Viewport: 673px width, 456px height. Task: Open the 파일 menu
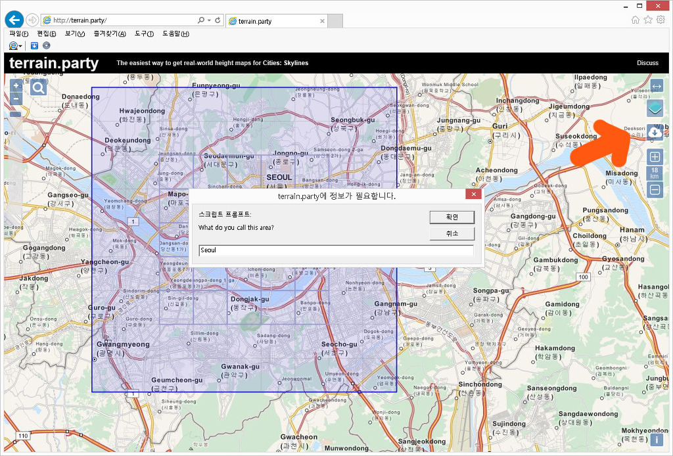point(18,34)
